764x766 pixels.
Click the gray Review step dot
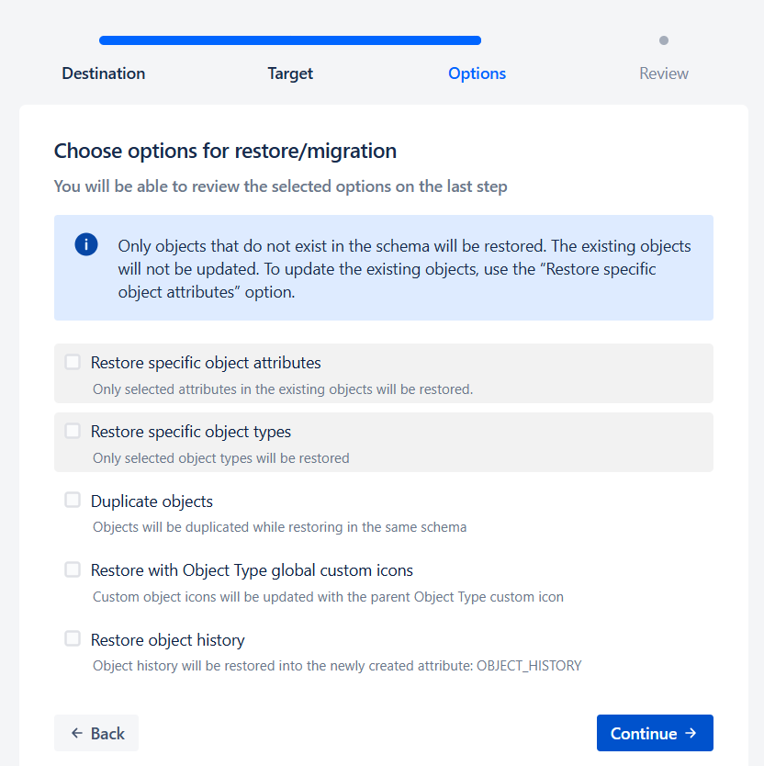[663, 40]
